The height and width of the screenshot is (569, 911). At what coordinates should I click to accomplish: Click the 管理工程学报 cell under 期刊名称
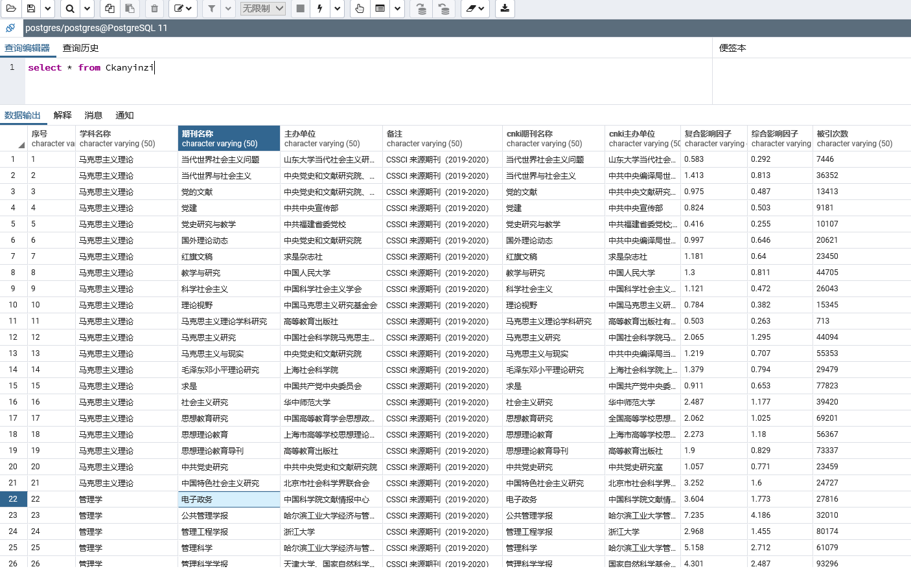(229, 531)
